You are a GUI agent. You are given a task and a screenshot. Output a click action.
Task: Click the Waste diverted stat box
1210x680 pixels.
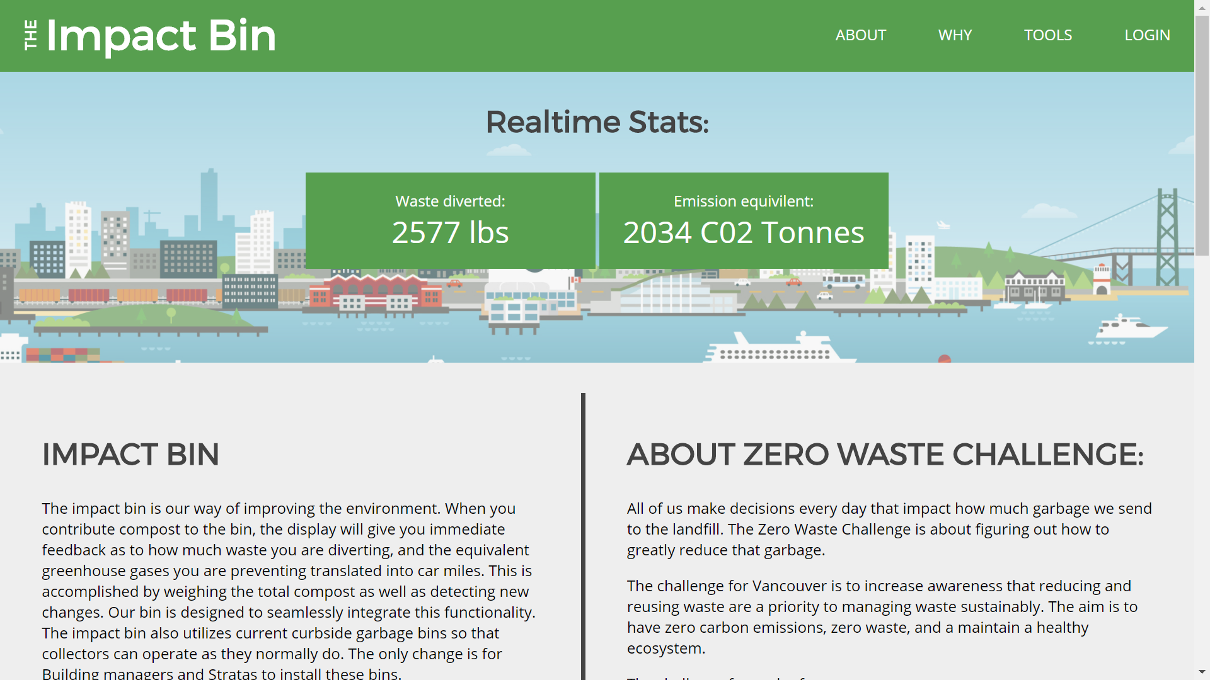[x=450, y=220]
